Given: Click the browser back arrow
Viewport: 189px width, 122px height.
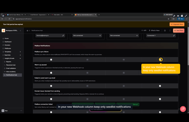Looking at the screenshot, I should tap(2, 19).
